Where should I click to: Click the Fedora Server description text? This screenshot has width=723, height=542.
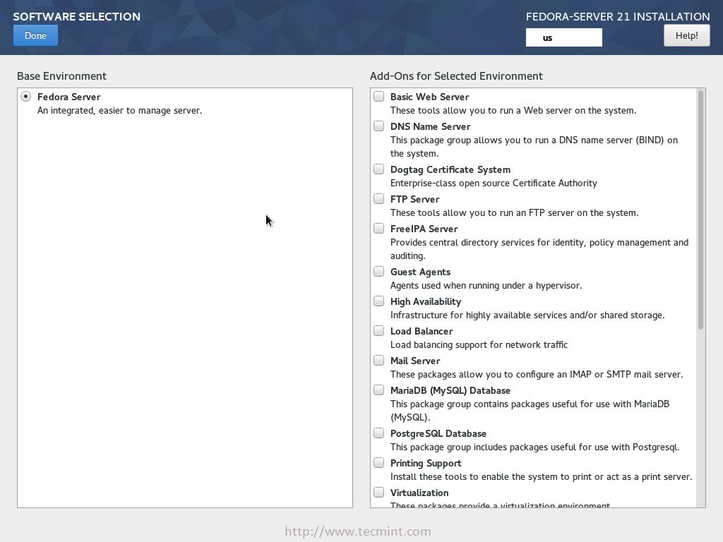click(119, 110)
